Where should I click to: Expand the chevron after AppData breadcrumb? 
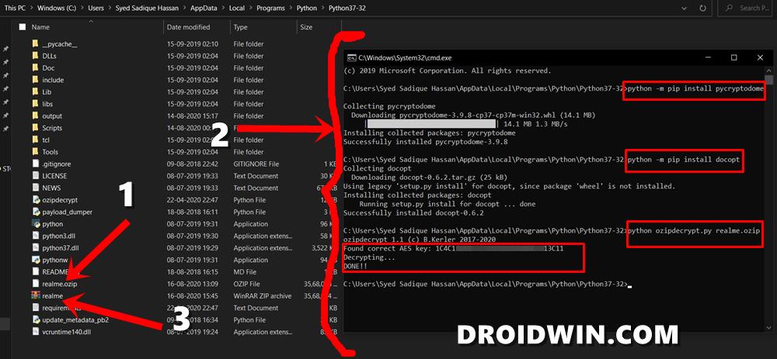tap(222, 8)
